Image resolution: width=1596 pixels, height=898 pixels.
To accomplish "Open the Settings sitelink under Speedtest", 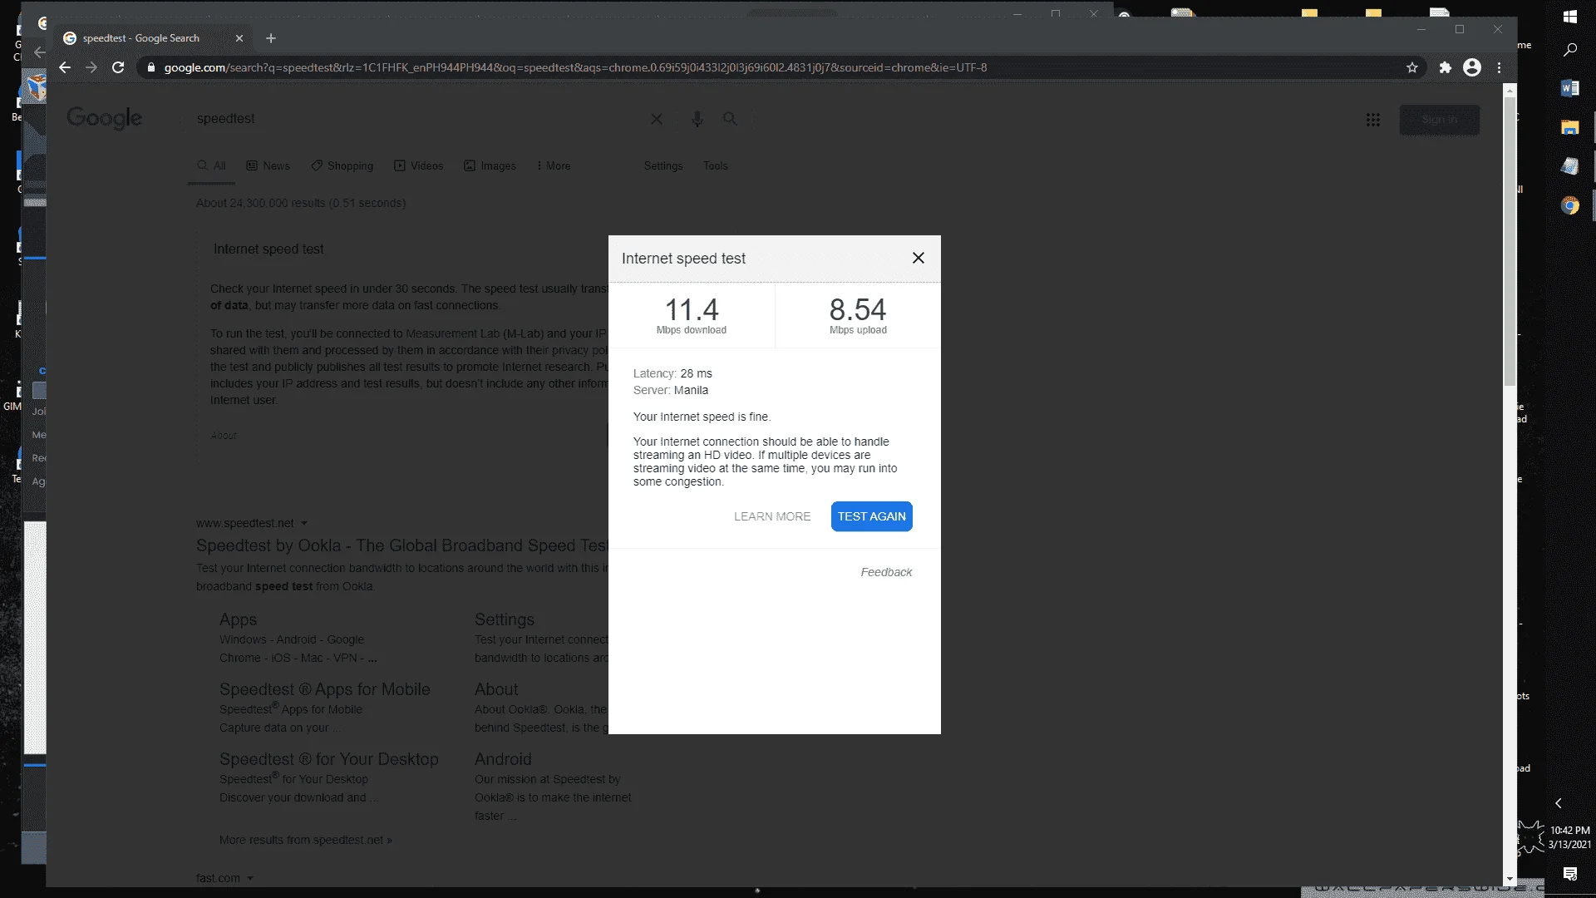I will tap(504, 619).
